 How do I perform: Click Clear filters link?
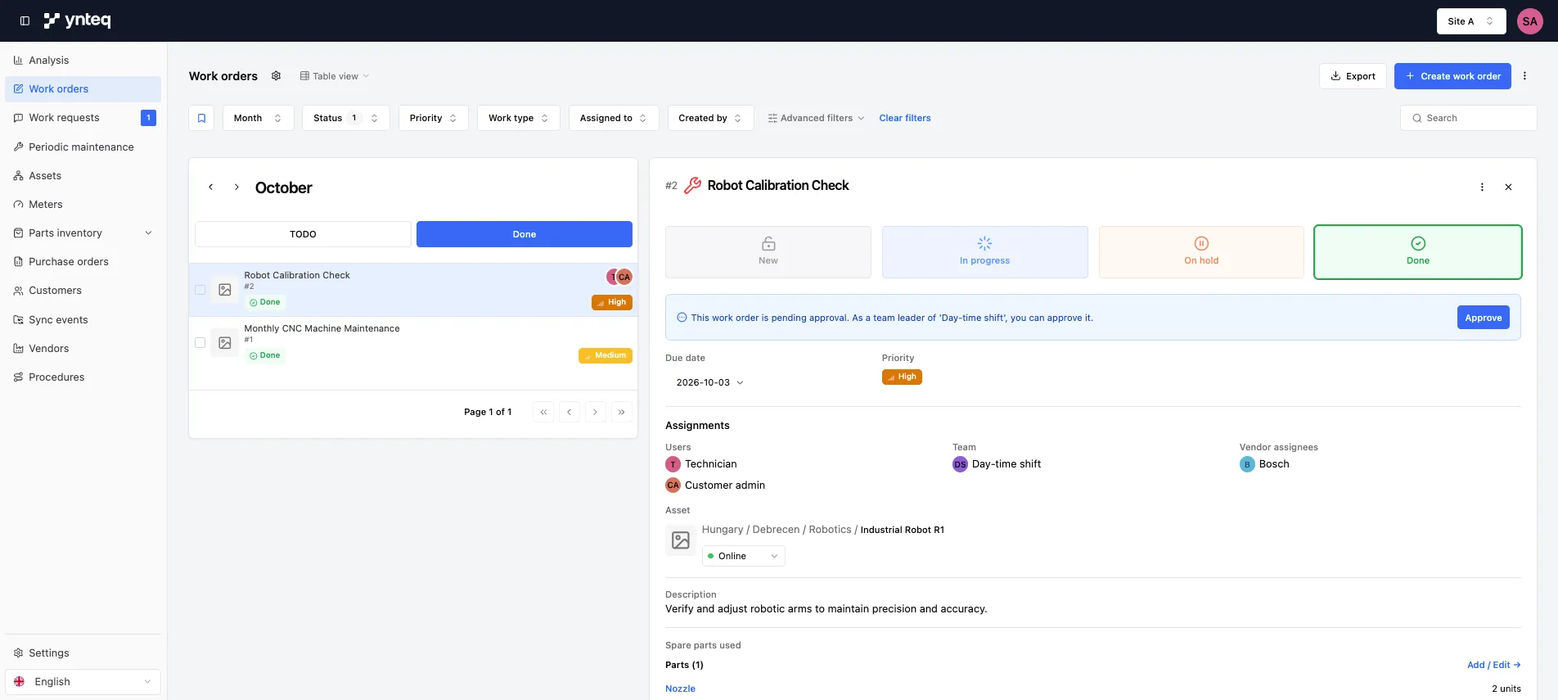coord(905,118)
